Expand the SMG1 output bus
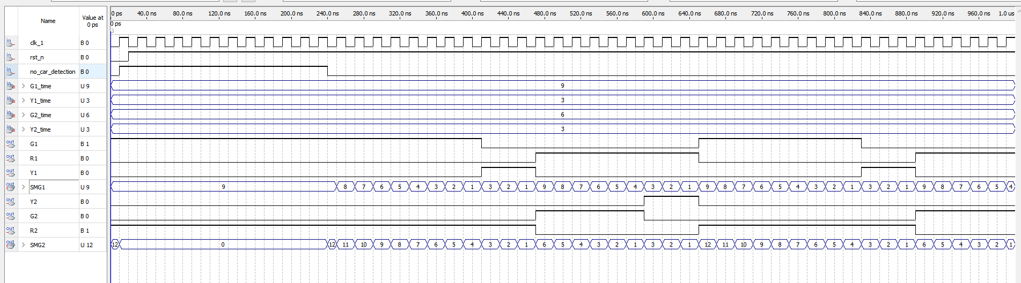Viewport: 1021px width, 283px height. [23, 187]
